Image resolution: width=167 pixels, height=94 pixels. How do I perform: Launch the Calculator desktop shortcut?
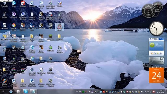pos(32,4)
